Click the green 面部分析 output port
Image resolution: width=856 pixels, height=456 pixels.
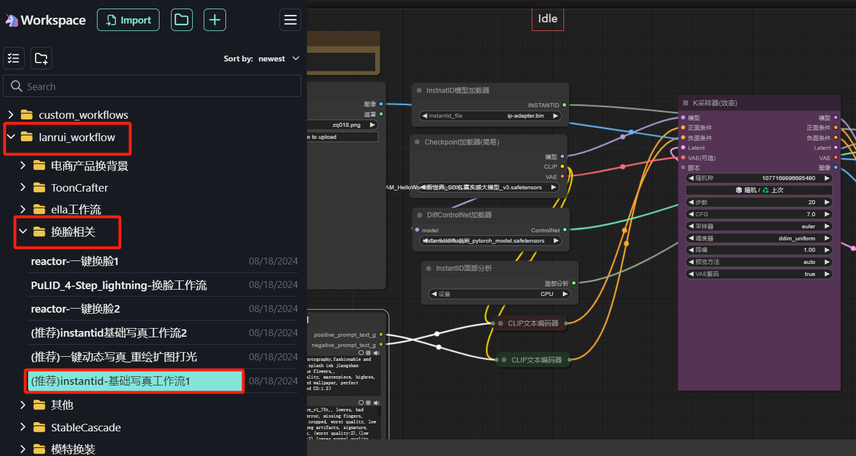(x=574, y=283)
